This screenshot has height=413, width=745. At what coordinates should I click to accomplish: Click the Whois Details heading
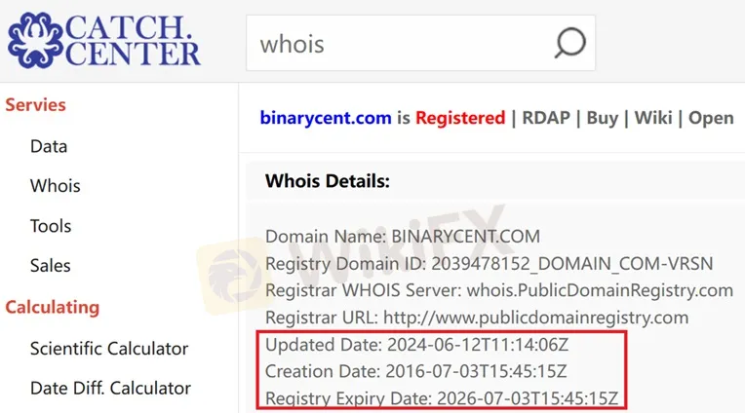328,181
